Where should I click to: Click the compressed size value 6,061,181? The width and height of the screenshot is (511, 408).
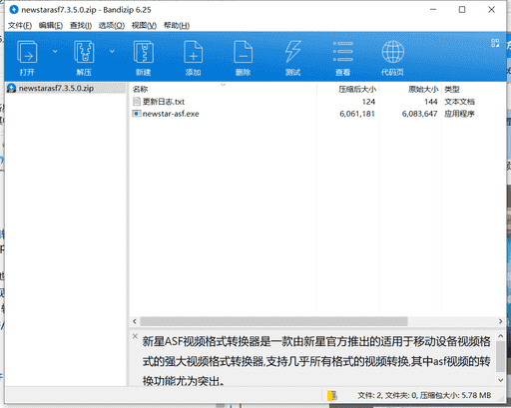[357, 114]
